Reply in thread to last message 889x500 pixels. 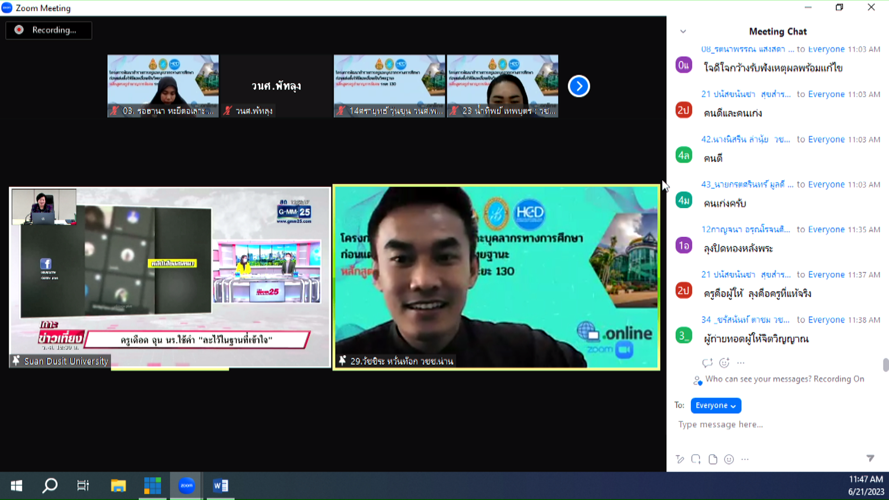click(x=707, y=363)
